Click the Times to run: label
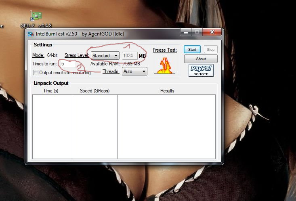Screen dimensions: 296x201 (44, 64)
